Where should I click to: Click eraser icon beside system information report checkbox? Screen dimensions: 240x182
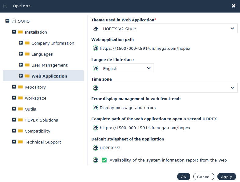click(x=96, y=160)
